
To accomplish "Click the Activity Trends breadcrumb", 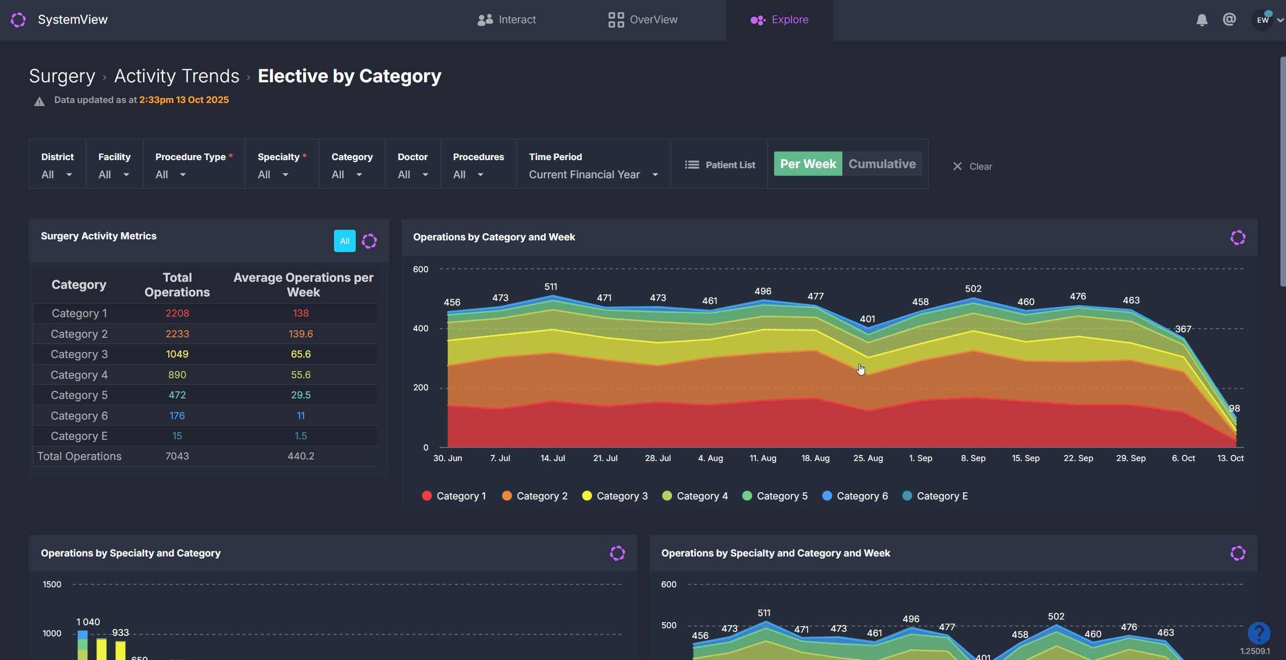I will 176,76.
